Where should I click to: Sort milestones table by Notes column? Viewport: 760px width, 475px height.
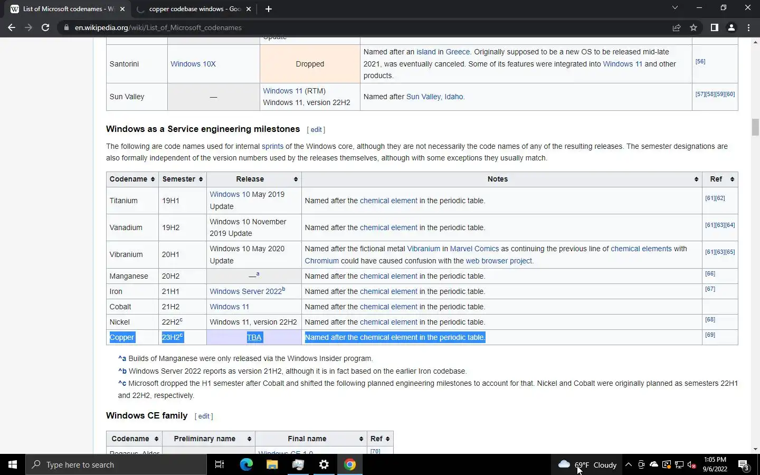coord(502,179)
